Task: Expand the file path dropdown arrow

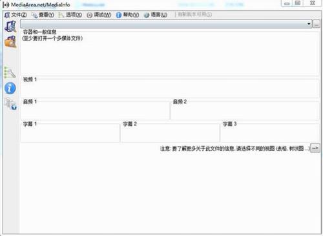Action: pyautogui.click(x=309, y=24)
